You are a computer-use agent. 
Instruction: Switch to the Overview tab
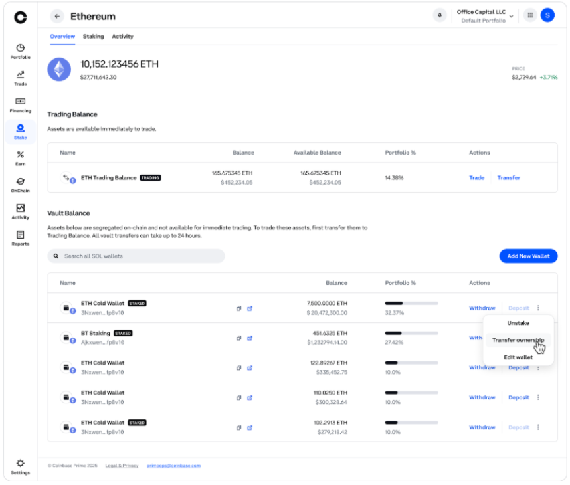point(62,37)
